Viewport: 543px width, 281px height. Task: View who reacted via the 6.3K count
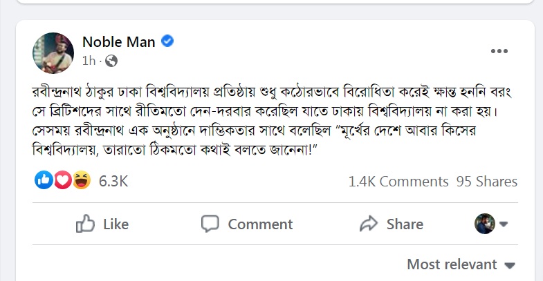pyautogui.click(x=113, y=182)
